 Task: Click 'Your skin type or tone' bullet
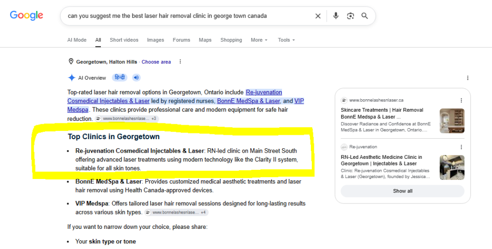tap(105, 242)
